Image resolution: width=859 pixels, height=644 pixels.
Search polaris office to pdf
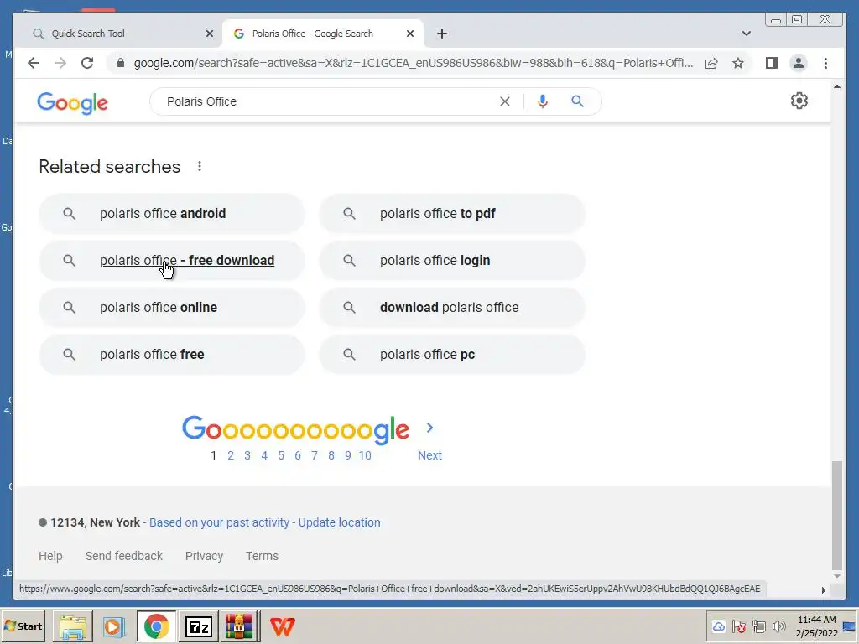click(x=452, y=214)
